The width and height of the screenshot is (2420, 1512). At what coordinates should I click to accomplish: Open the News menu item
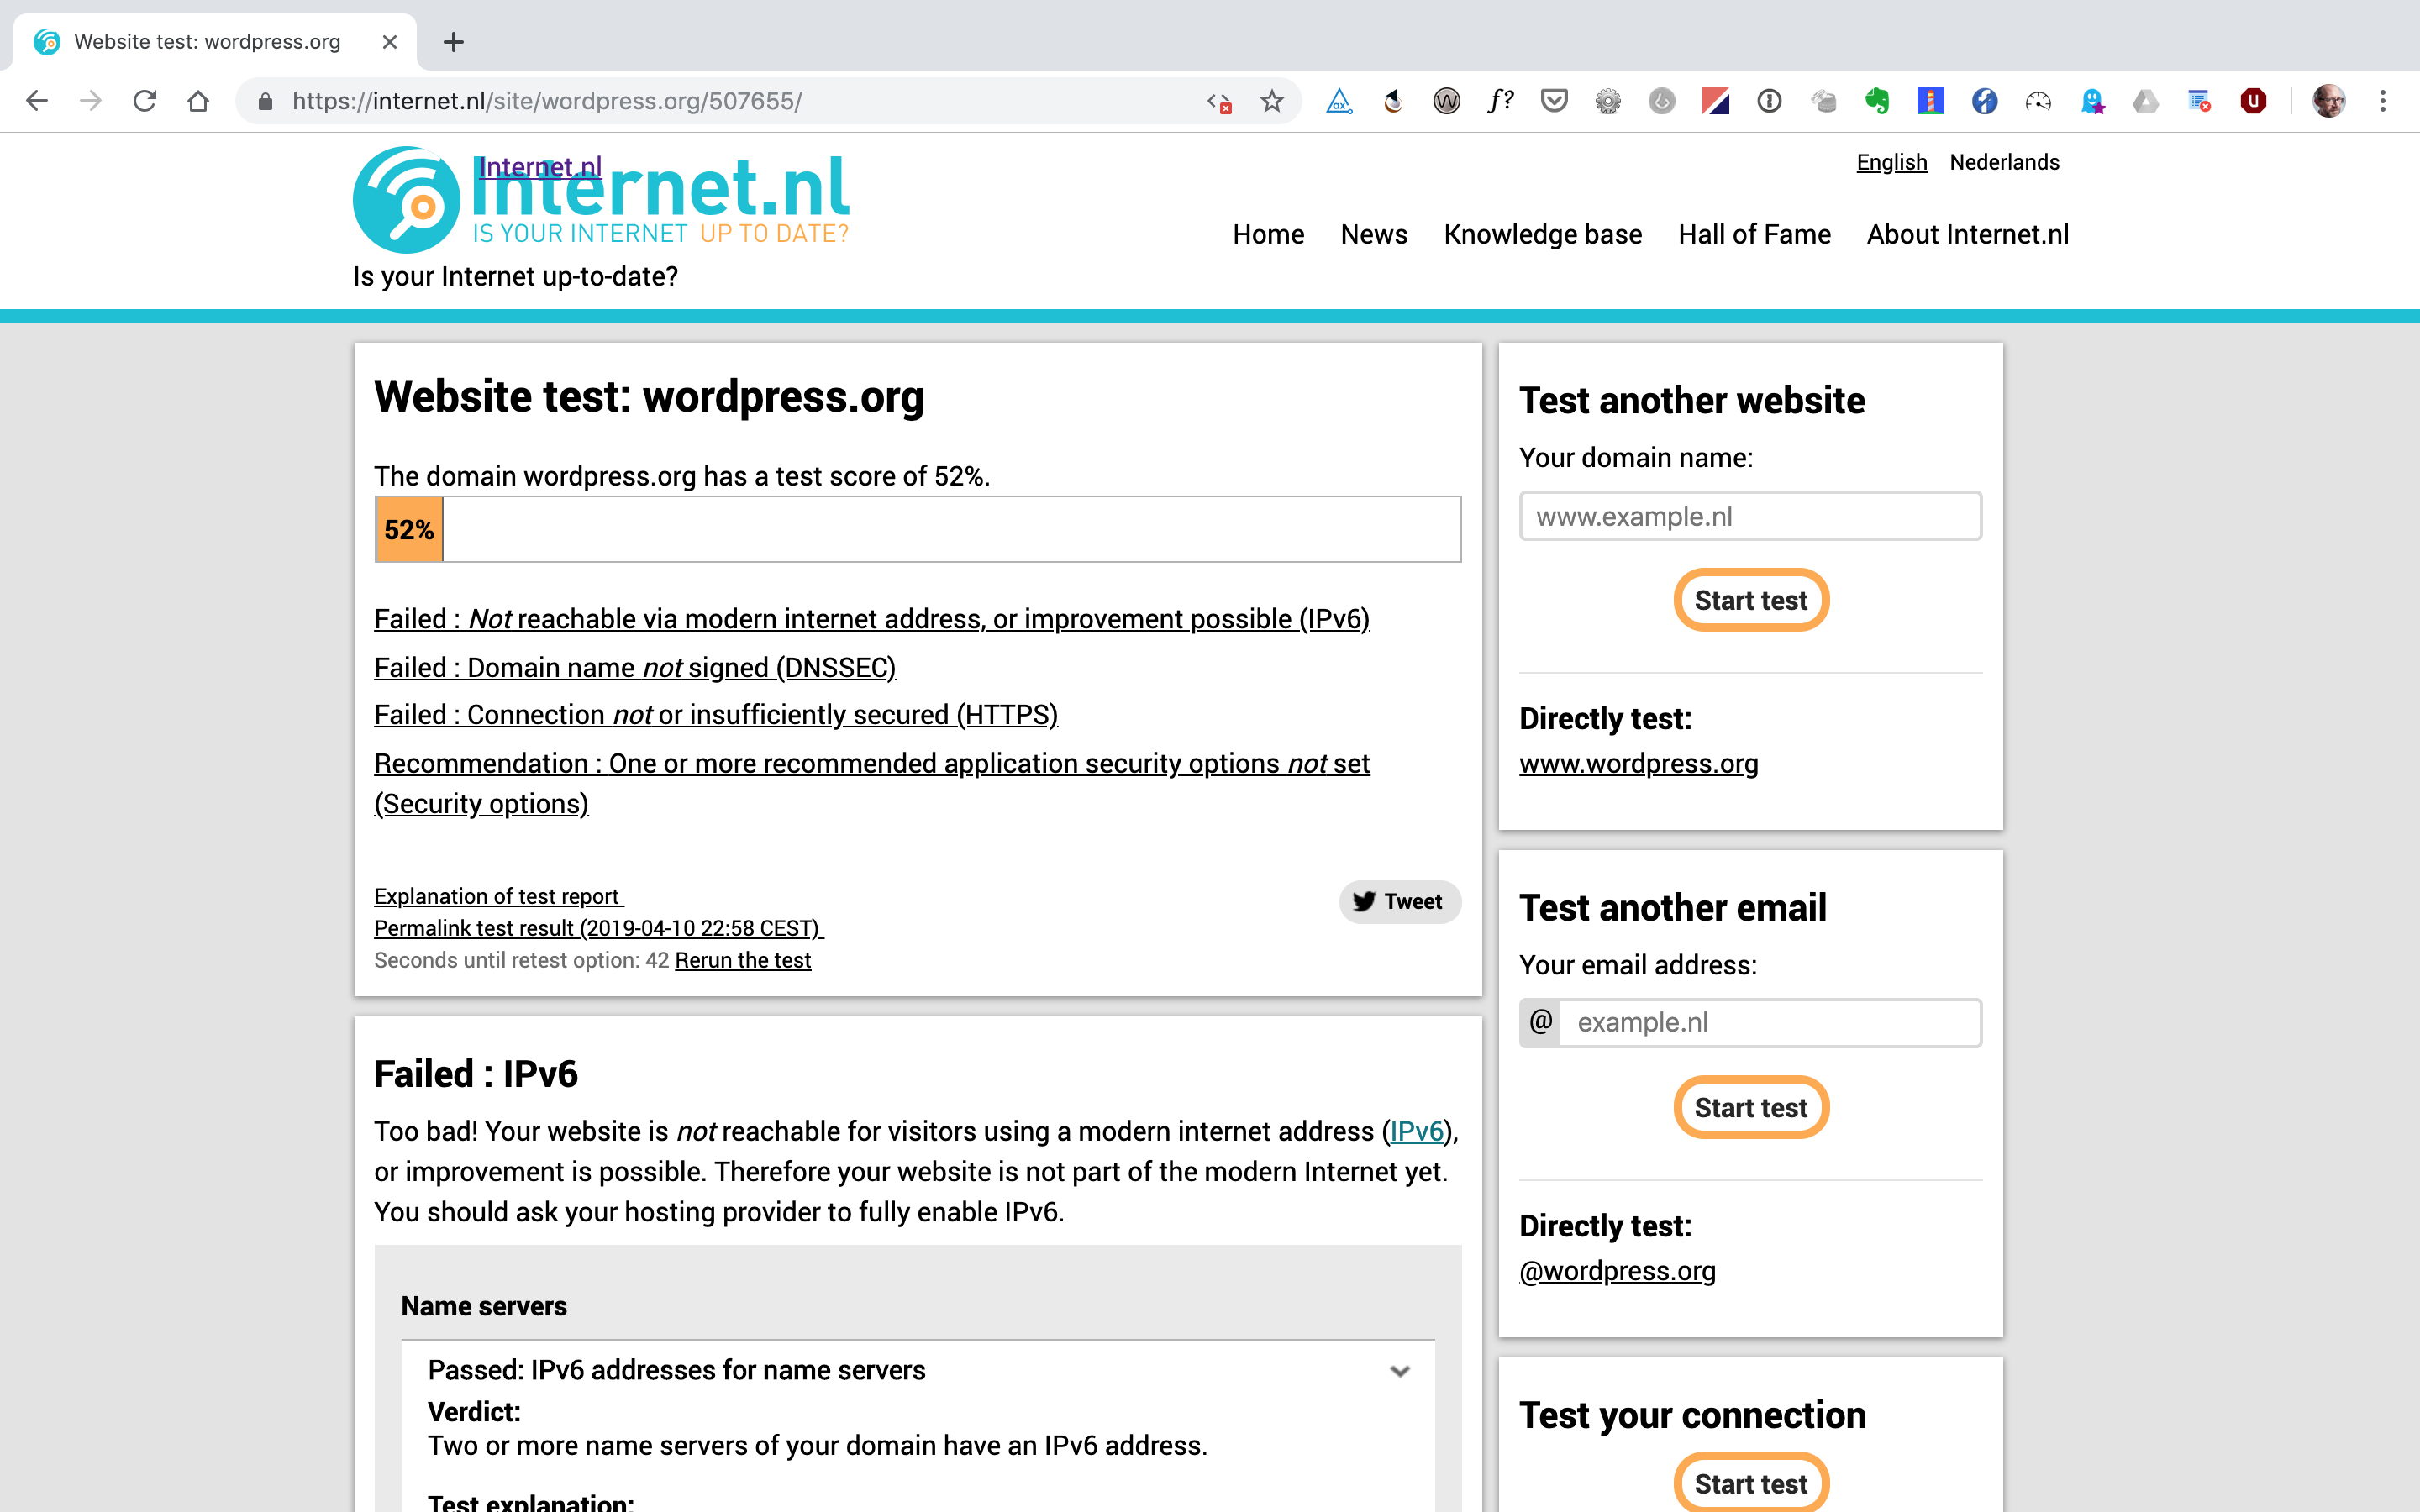click(1374, 234)
